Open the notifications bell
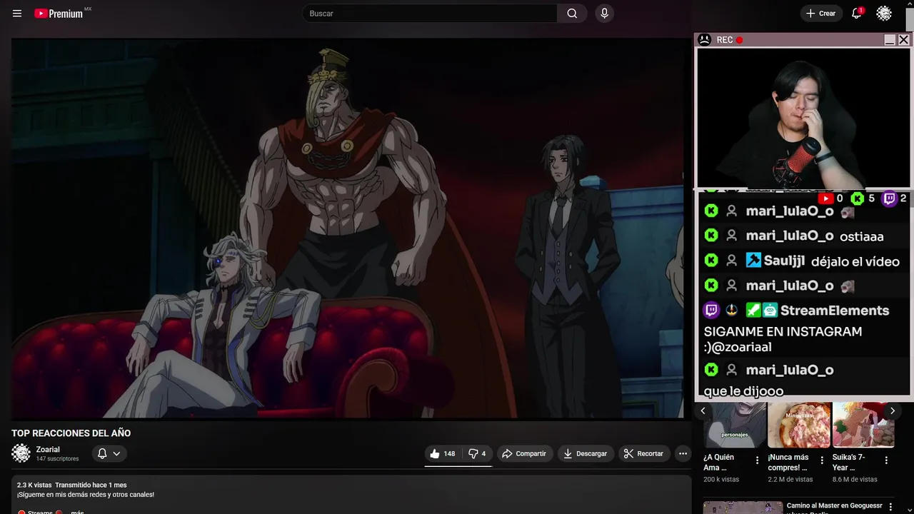The width and height of the screenshot is (914, 514). point(856,14)
